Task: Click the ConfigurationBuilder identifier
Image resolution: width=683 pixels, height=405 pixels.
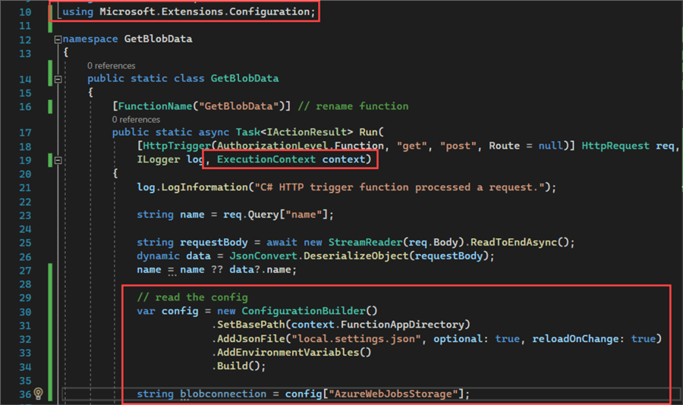Action: pyautogui.click(x=304, y=311)
